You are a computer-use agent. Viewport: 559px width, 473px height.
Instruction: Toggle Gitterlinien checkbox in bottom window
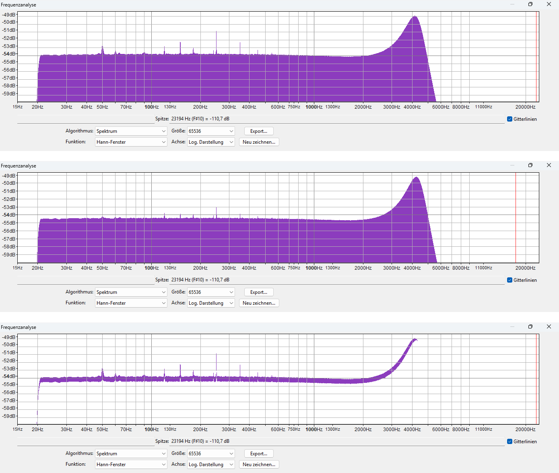point(510,442)
